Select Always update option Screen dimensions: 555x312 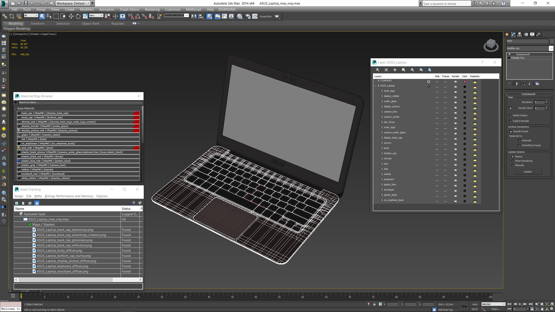(513, 157)
